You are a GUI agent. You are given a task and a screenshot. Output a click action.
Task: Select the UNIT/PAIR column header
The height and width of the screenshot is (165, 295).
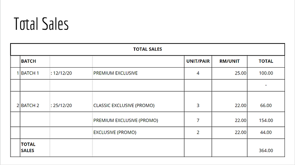click(x=198, y=61)
